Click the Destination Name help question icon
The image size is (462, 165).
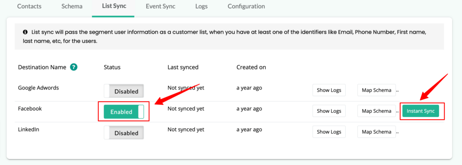(x=74, y=67)
